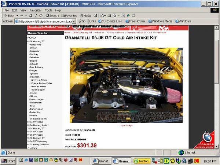Screen dimensions: 220x165
Task: Select Brakes in the sidebar list
Action: tap(33, 48)
